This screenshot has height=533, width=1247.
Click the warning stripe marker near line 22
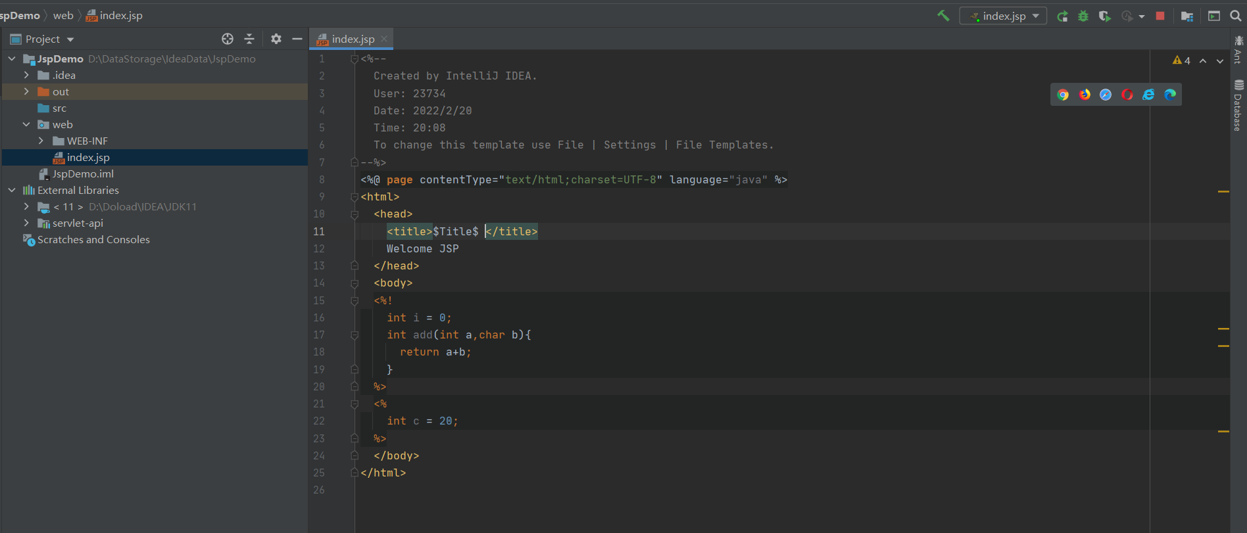1223,431
